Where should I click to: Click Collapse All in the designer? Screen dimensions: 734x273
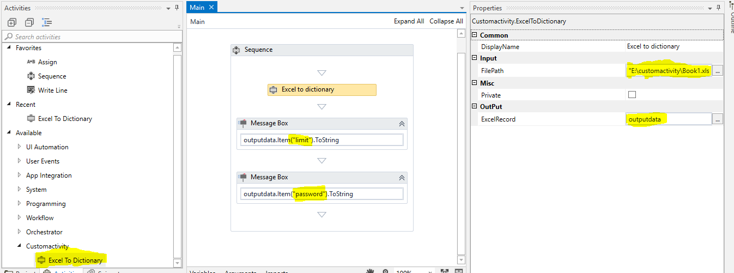click(x=446, y=21)
